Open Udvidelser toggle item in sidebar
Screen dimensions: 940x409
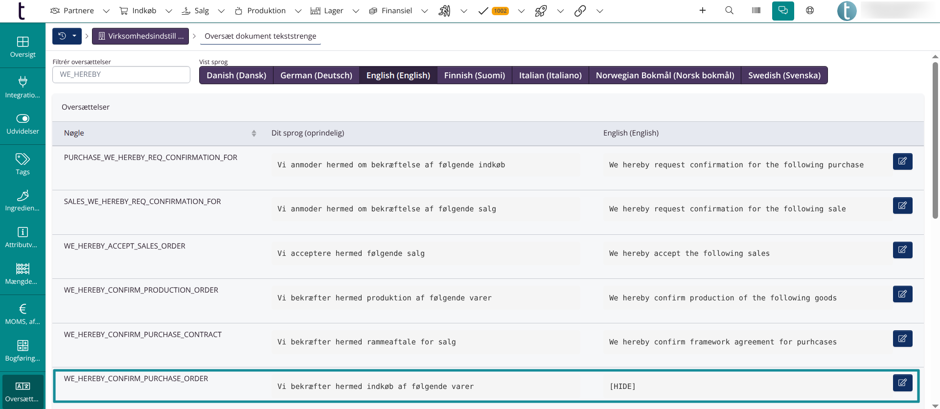tap(23, 124)
